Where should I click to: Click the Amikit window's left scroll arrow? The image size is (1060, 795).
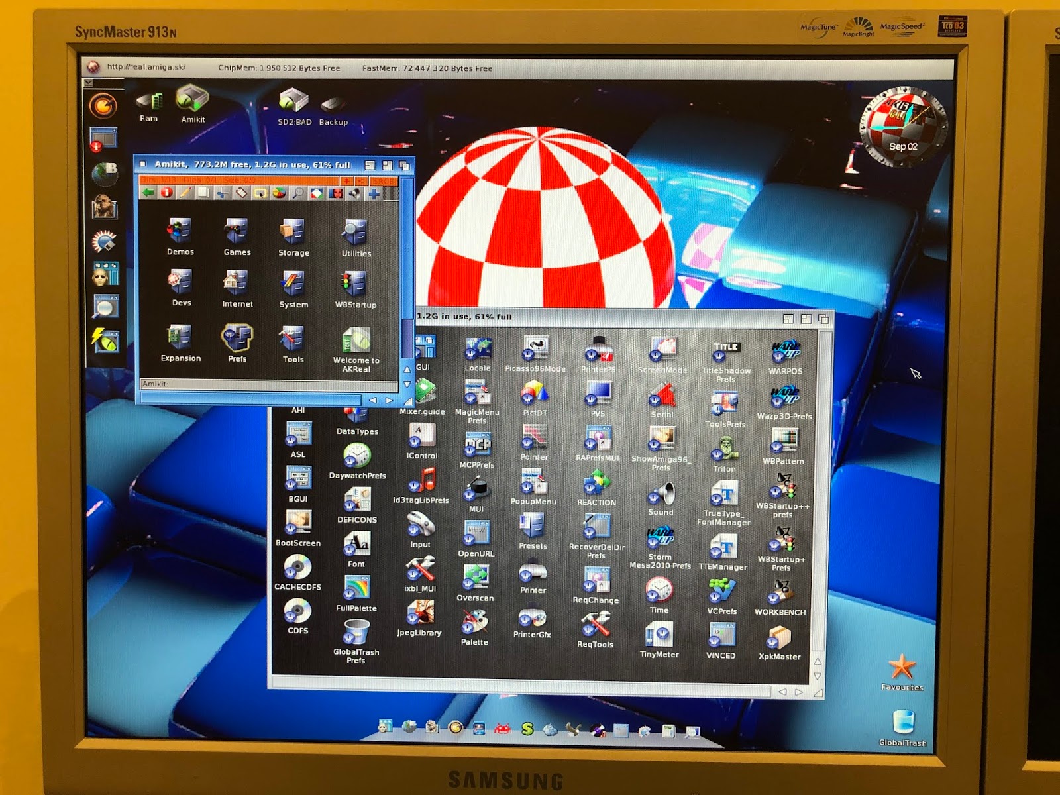pos(372,400)
